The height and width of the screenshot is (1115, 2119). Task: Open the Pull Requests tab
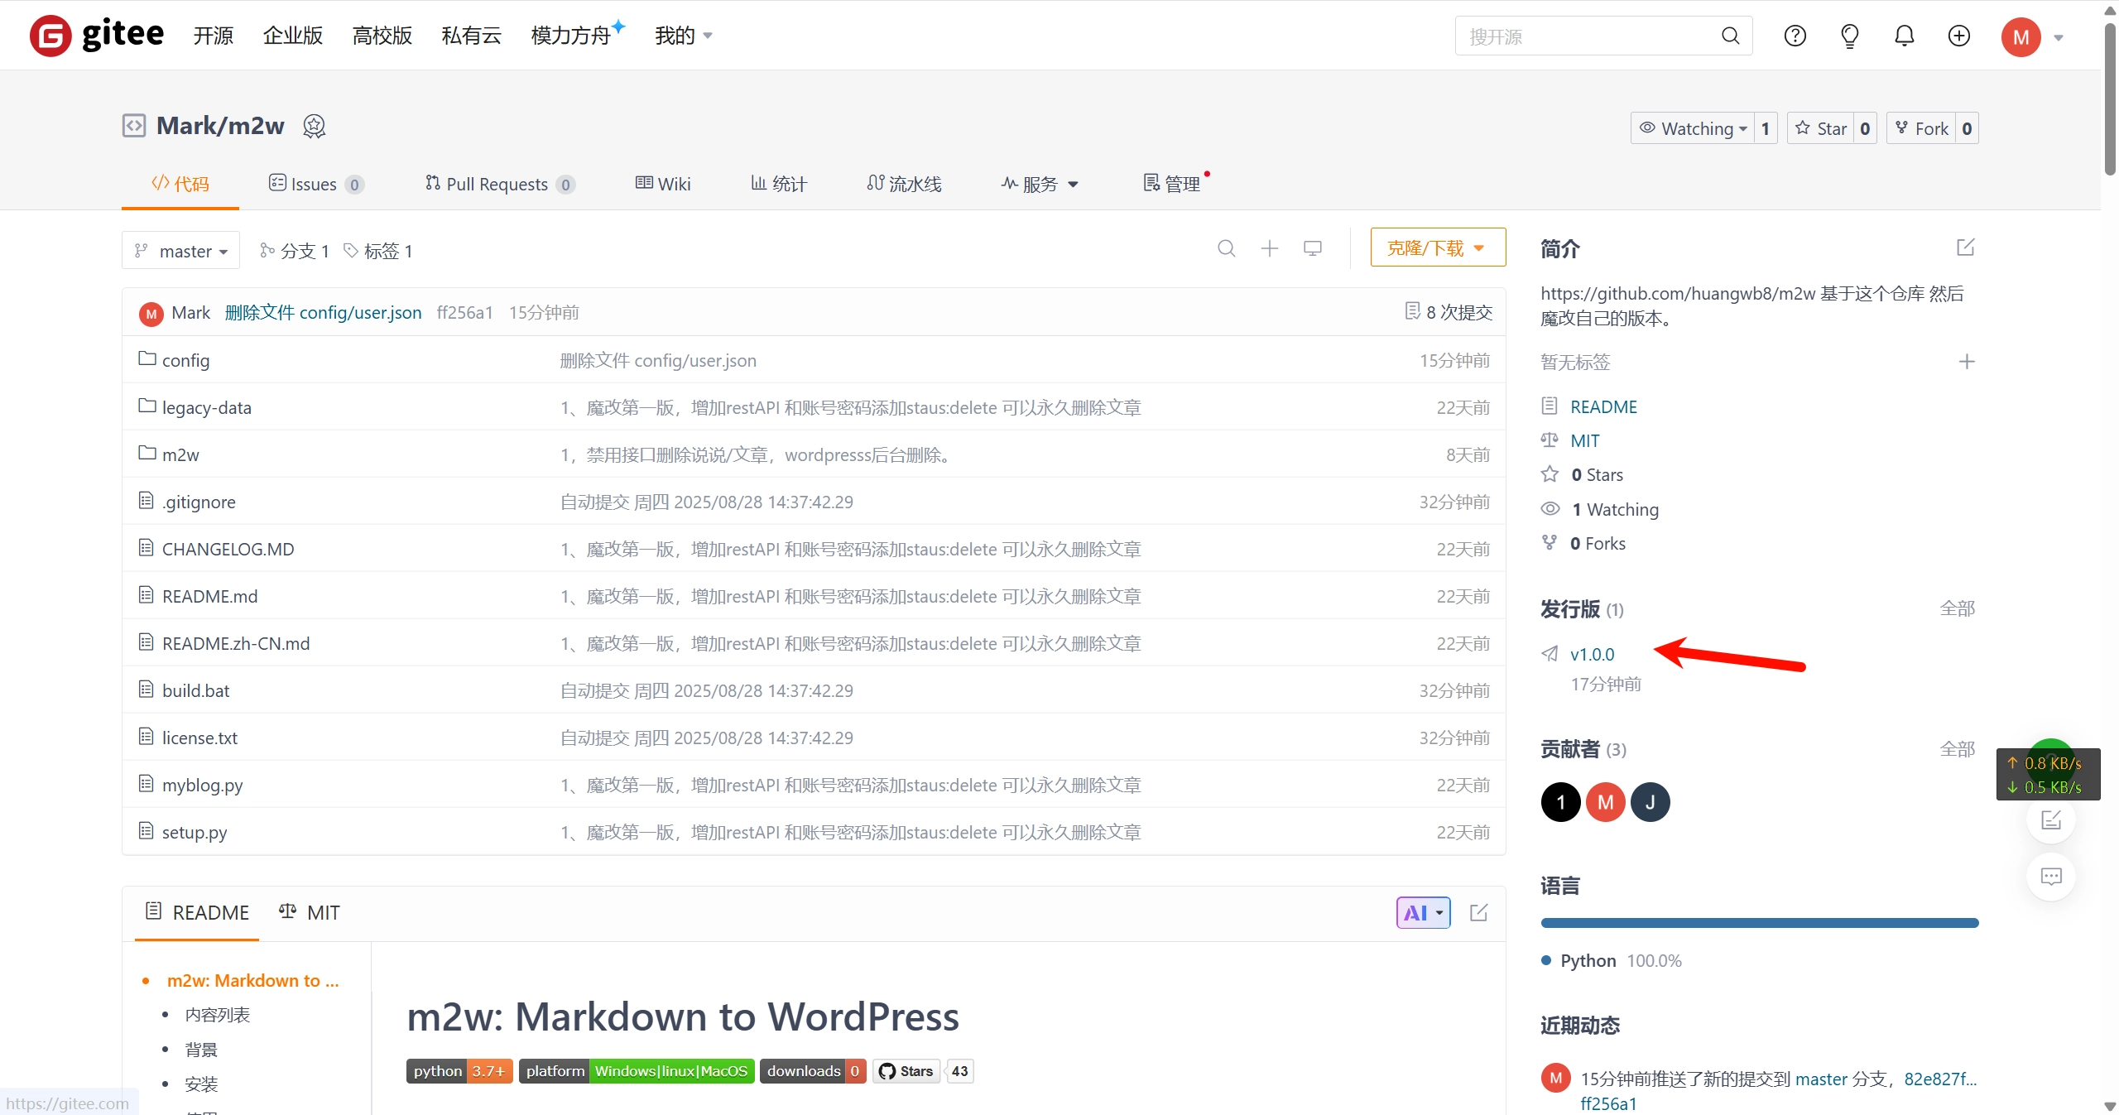(x=500, y=184)
